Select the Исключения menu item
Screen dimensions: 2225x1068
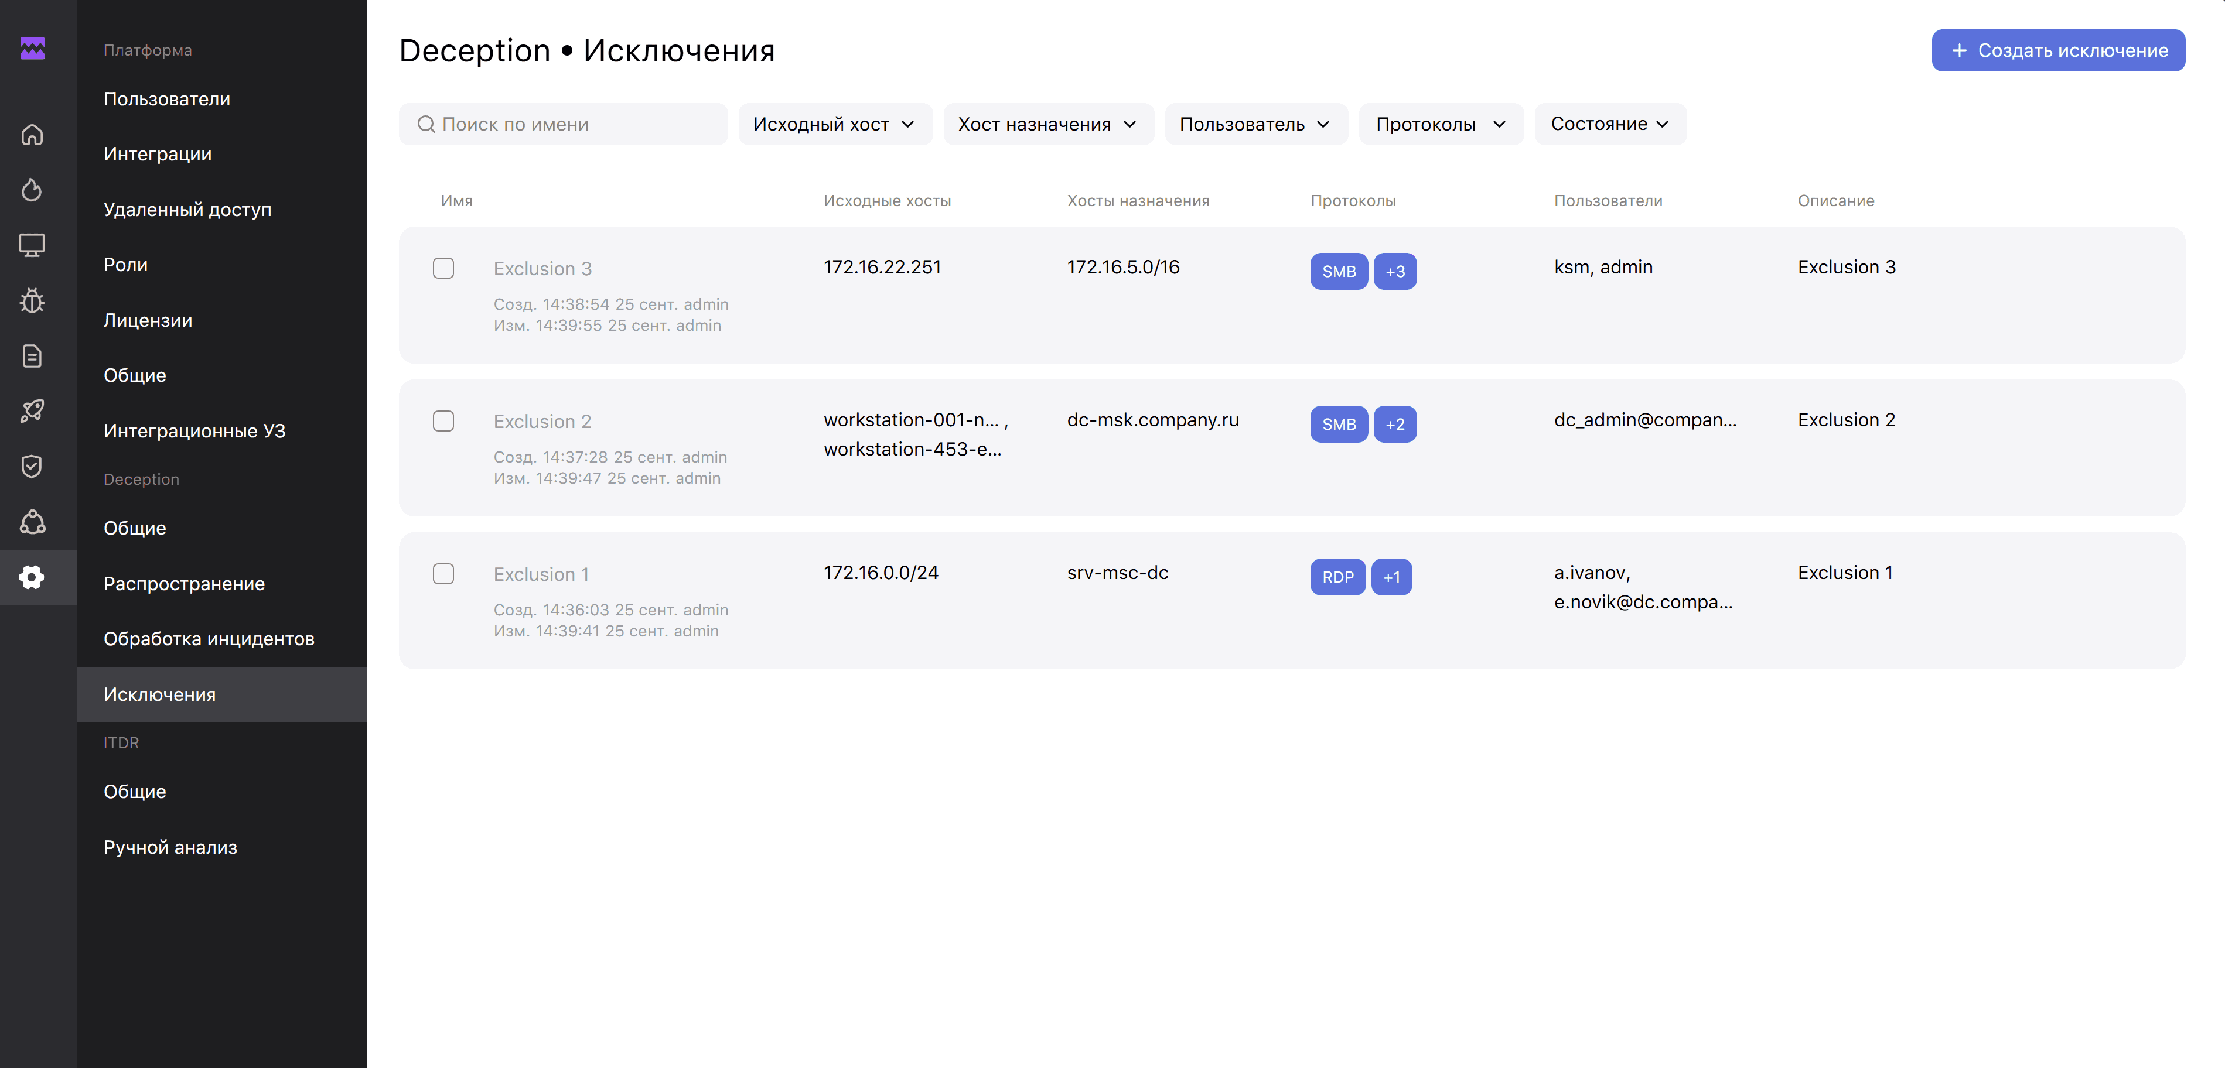click(222, 694)
